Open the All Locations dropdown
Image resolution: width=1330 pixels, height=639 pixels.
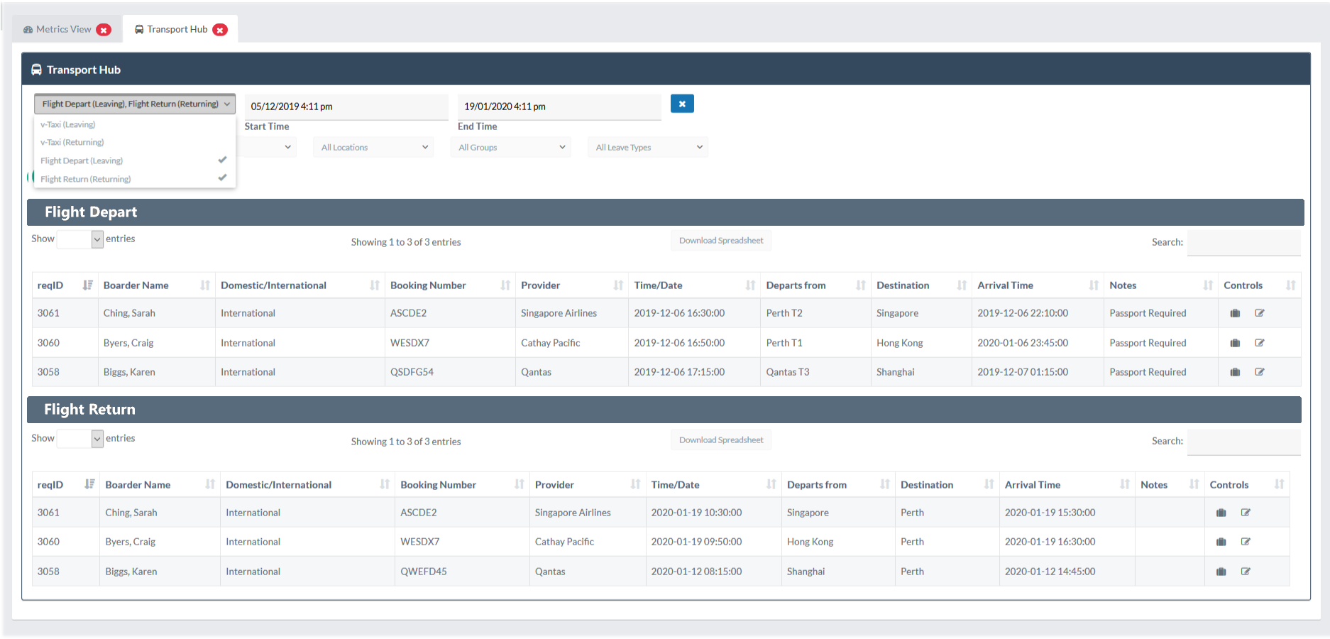tap(373, 148)
